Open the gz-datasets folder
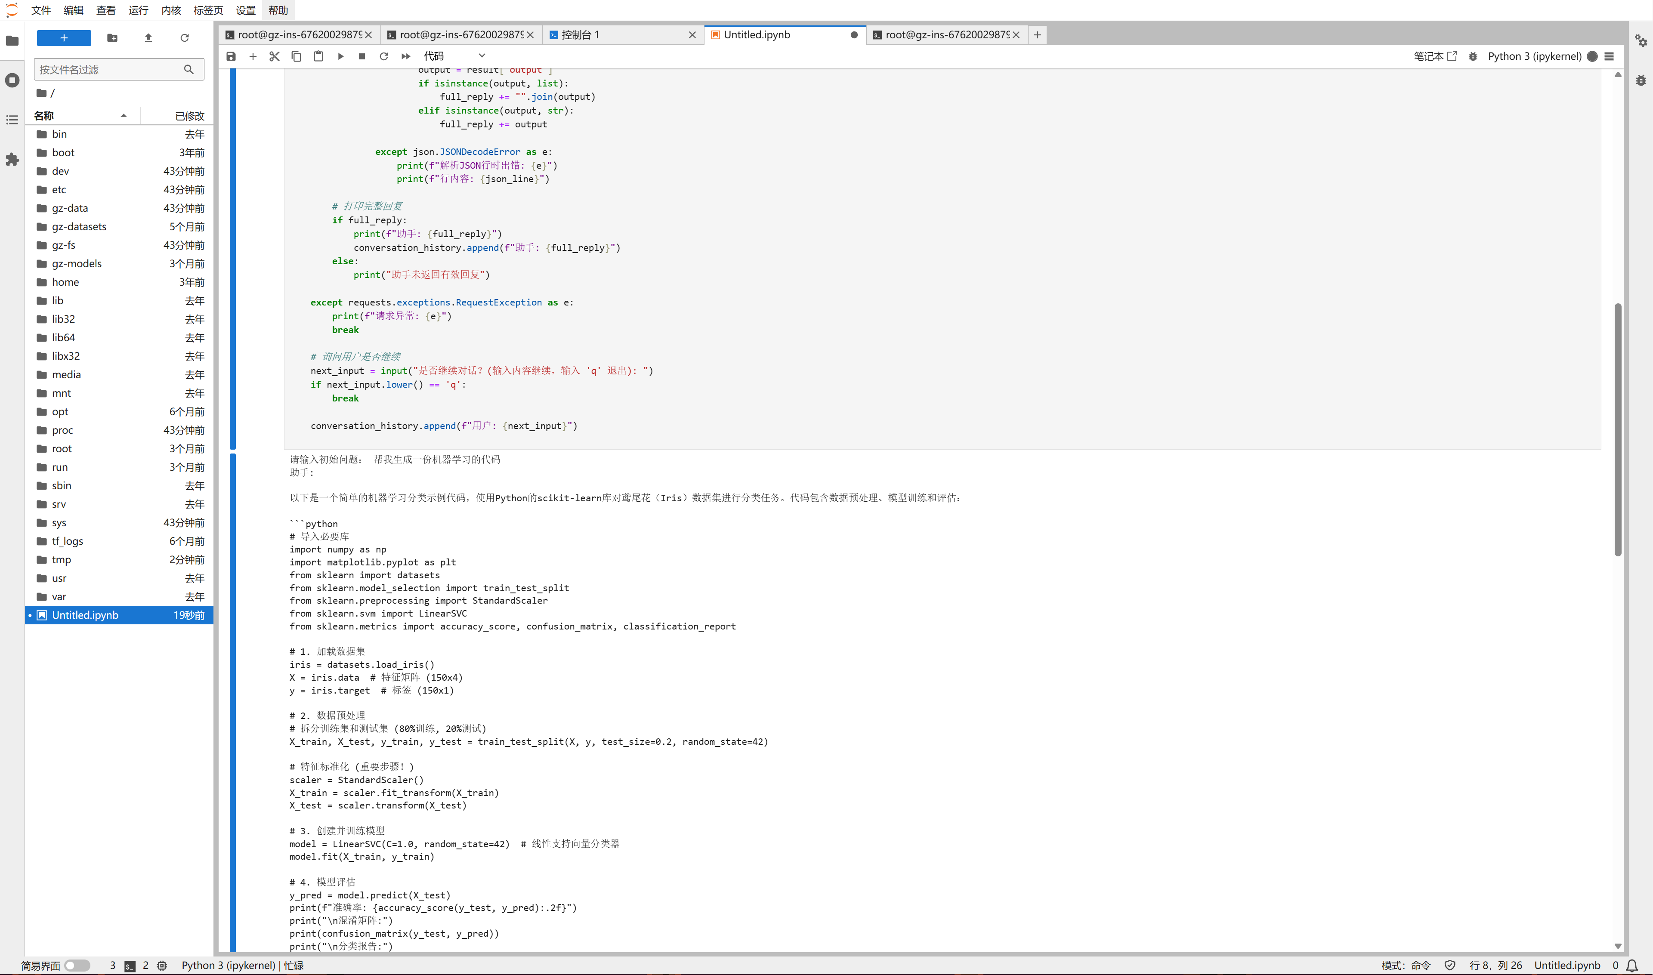1653x975 pixels. pos(119,227)
